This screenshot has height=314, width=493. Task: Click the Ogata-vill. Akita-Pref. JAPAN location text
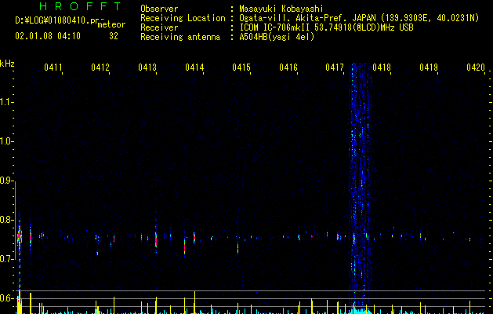coord(359,18)
